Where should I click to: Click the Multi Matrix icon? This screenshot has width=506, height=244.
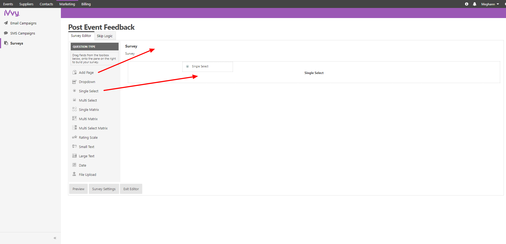click(x=74, y=119)
